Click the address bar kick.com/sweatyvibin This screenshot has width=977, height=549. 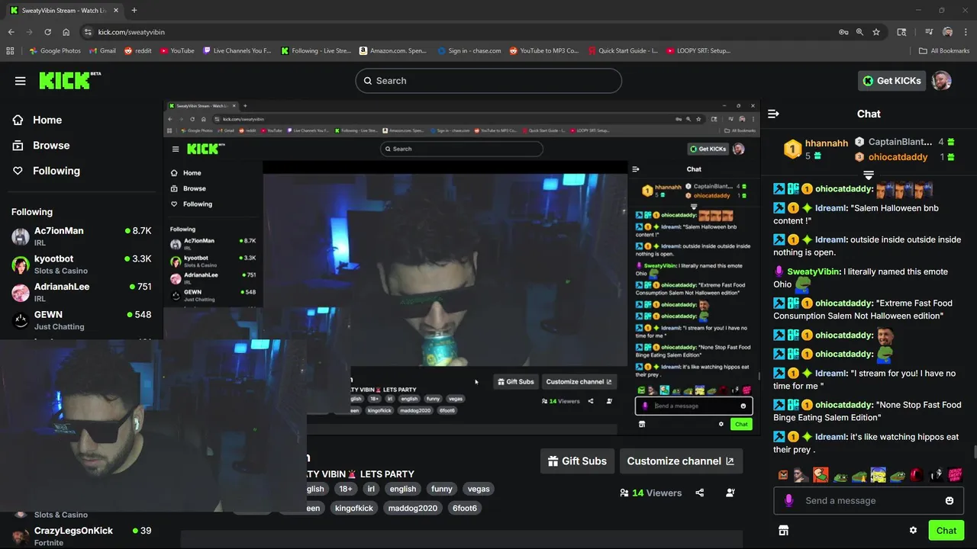(131, 32)
